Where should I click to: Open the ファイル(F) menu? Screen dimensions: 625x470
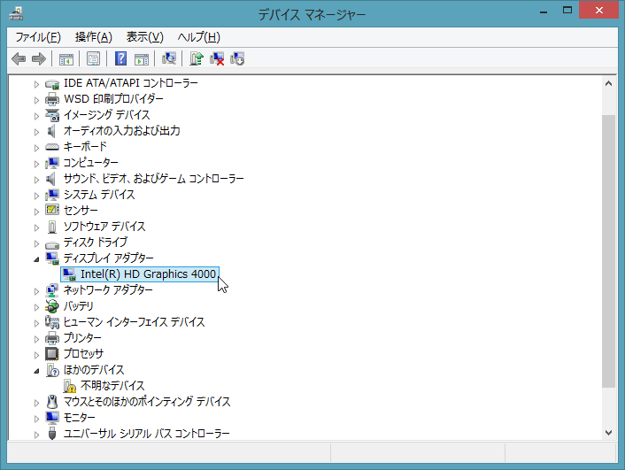38,37
